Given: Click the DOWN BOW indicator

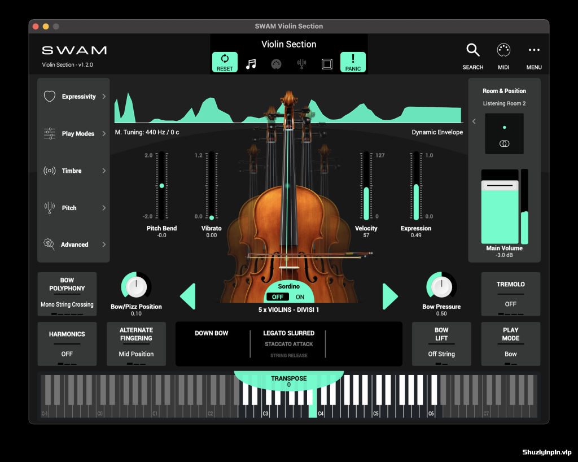Looking at the screenshot, I should coord(211,333).
